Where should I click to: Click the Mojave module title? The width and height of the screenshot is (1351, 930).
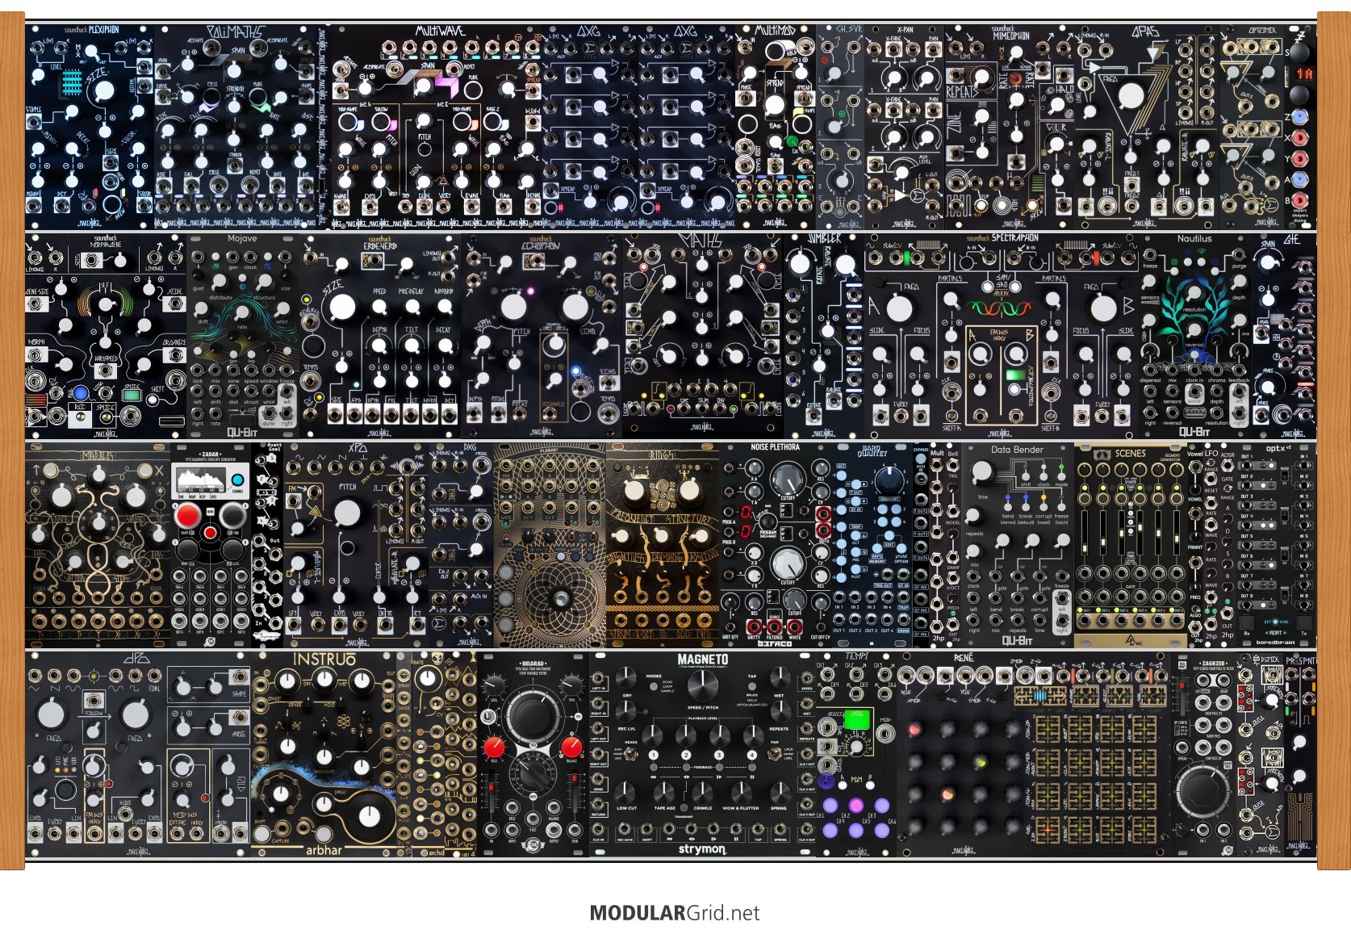(x=242, y=239)
